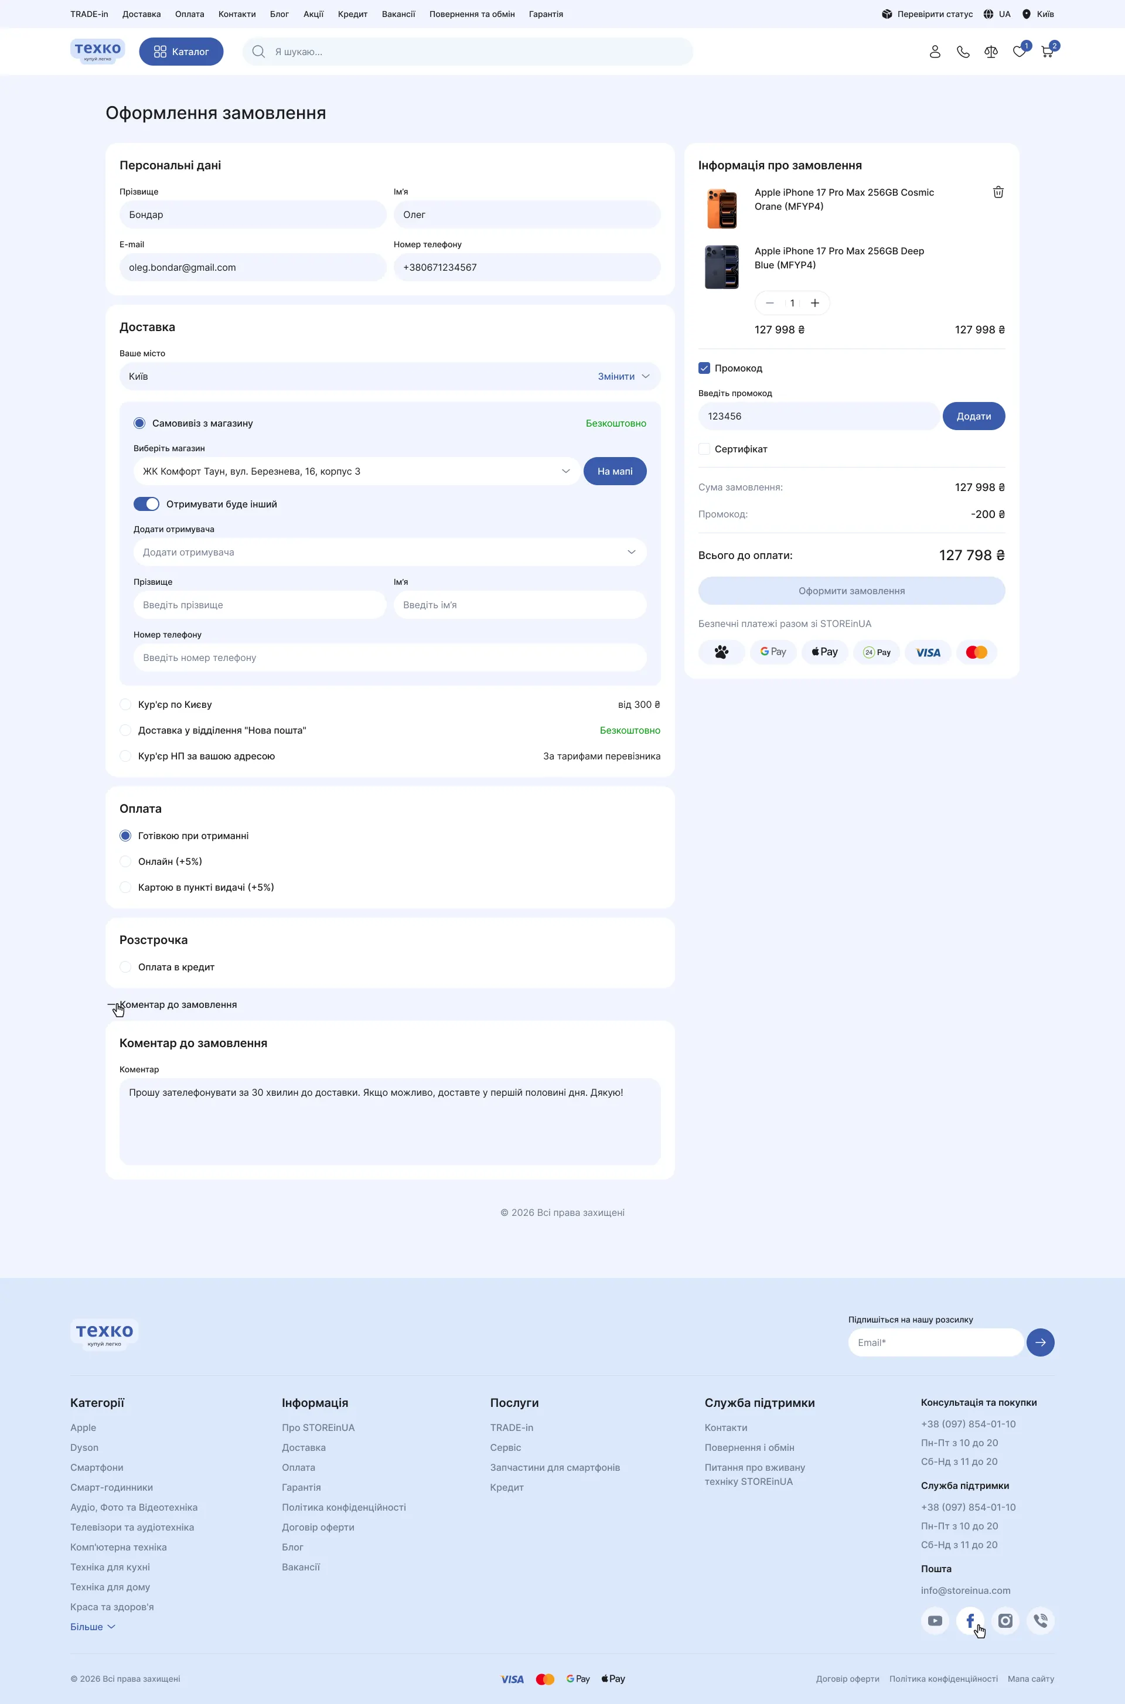
Task: Open the Instagram footer icon
Action: click(1005, 1621)
